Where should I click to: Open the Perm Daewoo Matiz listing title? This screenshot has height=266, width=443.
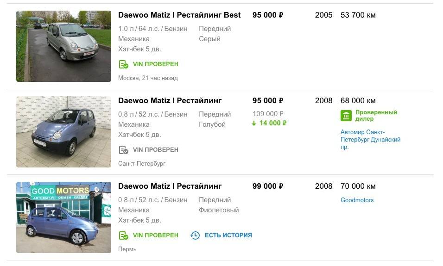coord(170,186)
